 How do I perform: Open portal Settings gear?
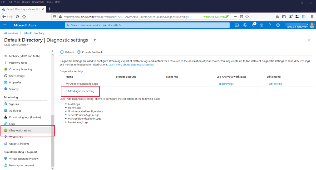(x=261, y=25)
